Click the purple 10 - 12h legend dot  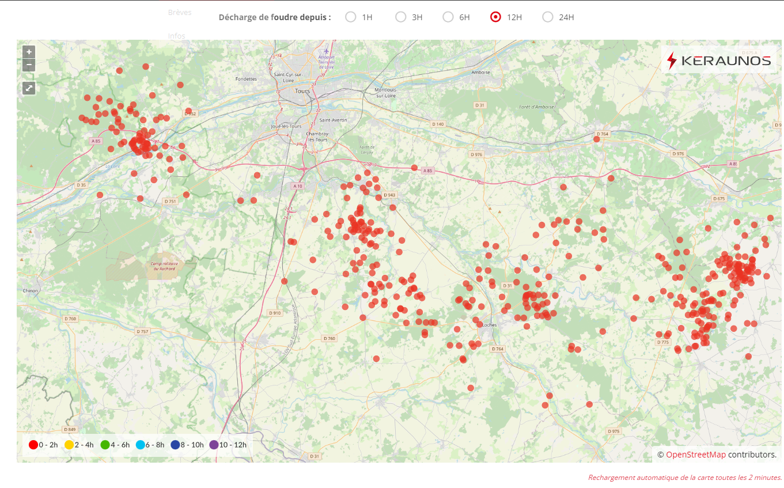point(214,445)
